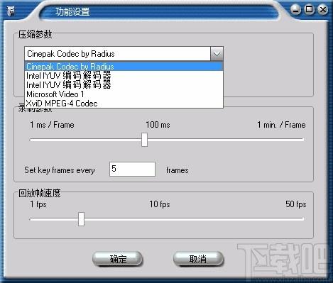Click the 1 fps label
The width and height of the screenshot is (333, 283).
[x=38, y=204]
